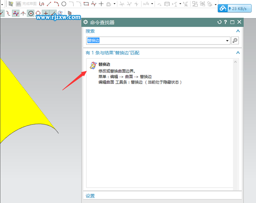Click the Alternate Solution icon
256x203 pixels.
202,4
